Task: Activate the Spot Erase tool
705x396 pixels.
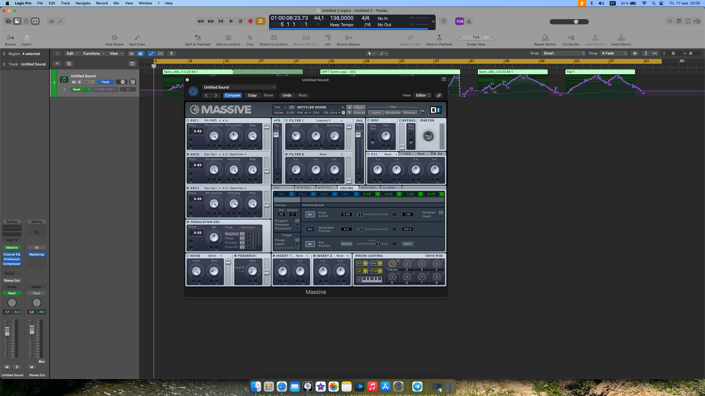Action: click(x=137, y=38)
